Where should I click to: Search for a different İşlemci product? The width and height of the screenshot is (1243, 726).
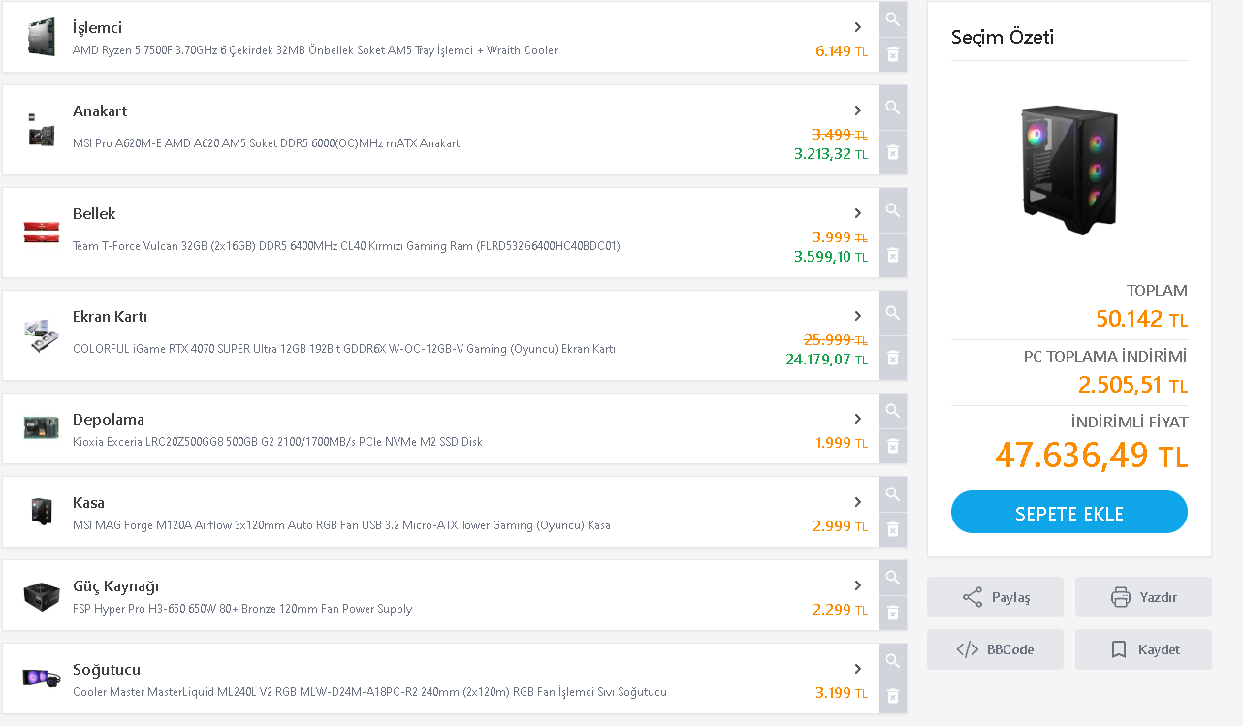coord(893,19)
